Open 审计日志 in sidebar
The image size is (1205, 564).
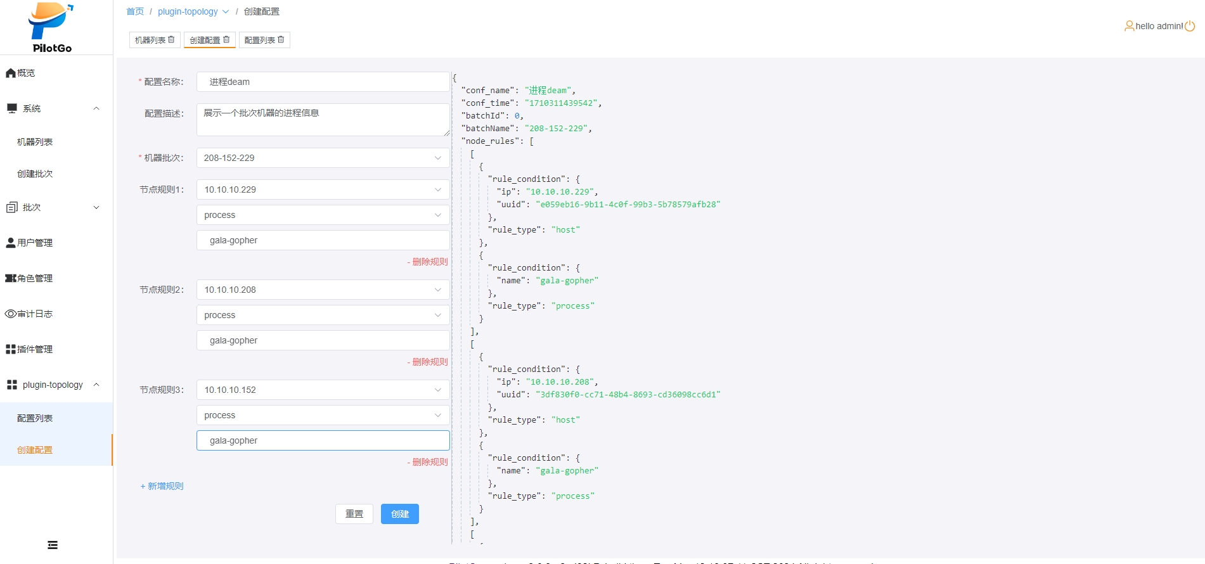pyautogui.click(x=34, y=314)
